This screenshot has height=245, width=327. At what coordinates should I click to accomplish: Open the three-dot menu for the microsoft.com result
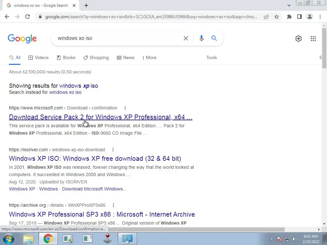tap(125, 108)
